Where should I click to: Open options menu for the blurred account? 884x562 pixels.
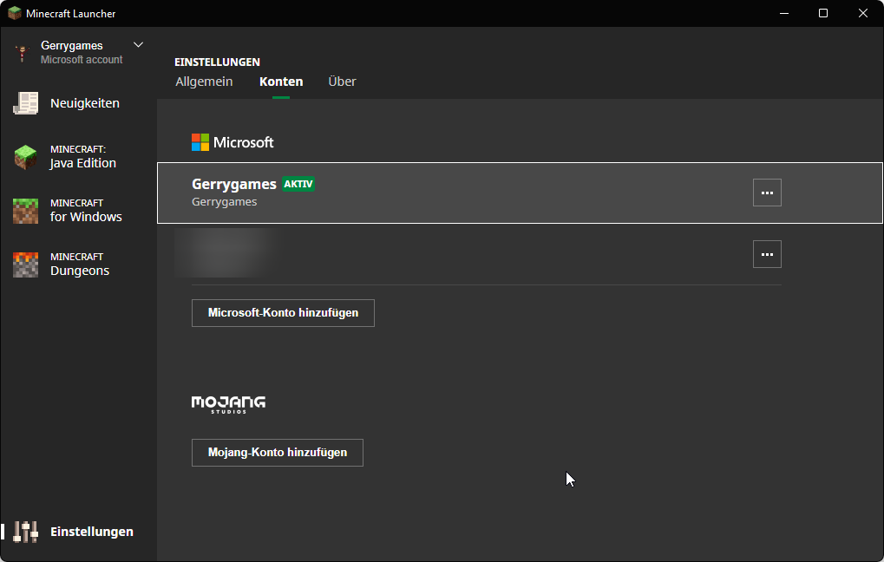click(767, 254)
